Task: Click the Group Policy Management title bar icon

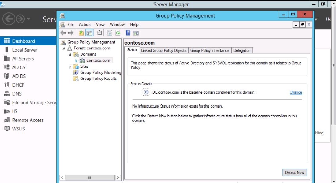Action: (x=62, y=16)
